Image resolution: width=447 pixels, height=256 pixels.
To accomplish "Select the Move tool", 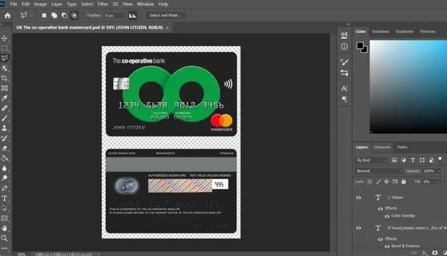I will [4, 38].
